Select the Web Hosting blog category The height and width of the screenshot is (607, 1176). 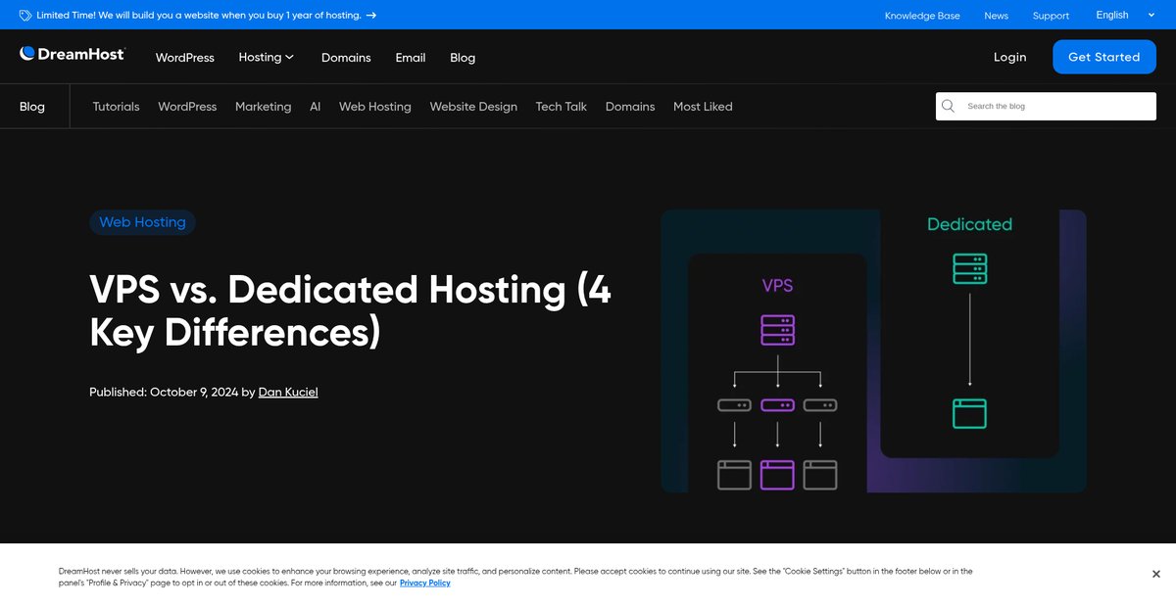click(375, 107)
